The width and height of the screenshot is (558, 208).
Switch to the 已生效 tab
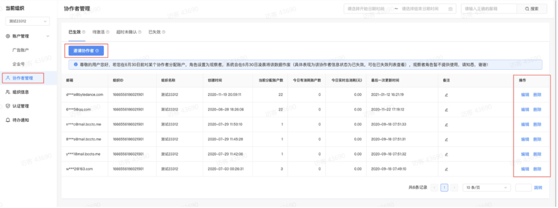tap(74, 32)
